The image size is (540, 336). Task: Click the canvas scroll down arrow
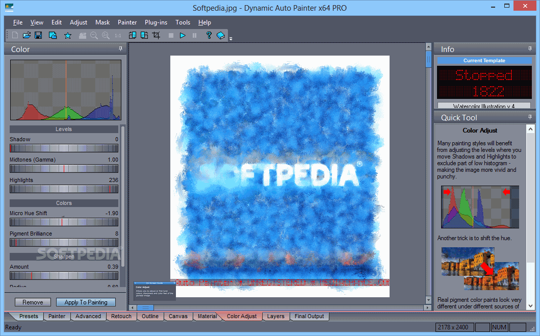click(428, 300)
